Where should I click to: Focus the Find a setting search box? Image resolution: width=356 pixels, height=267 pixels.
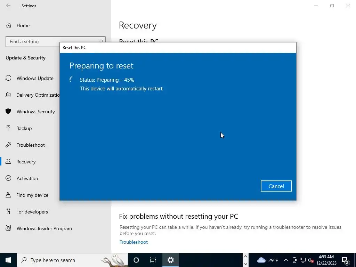(55, 42)
